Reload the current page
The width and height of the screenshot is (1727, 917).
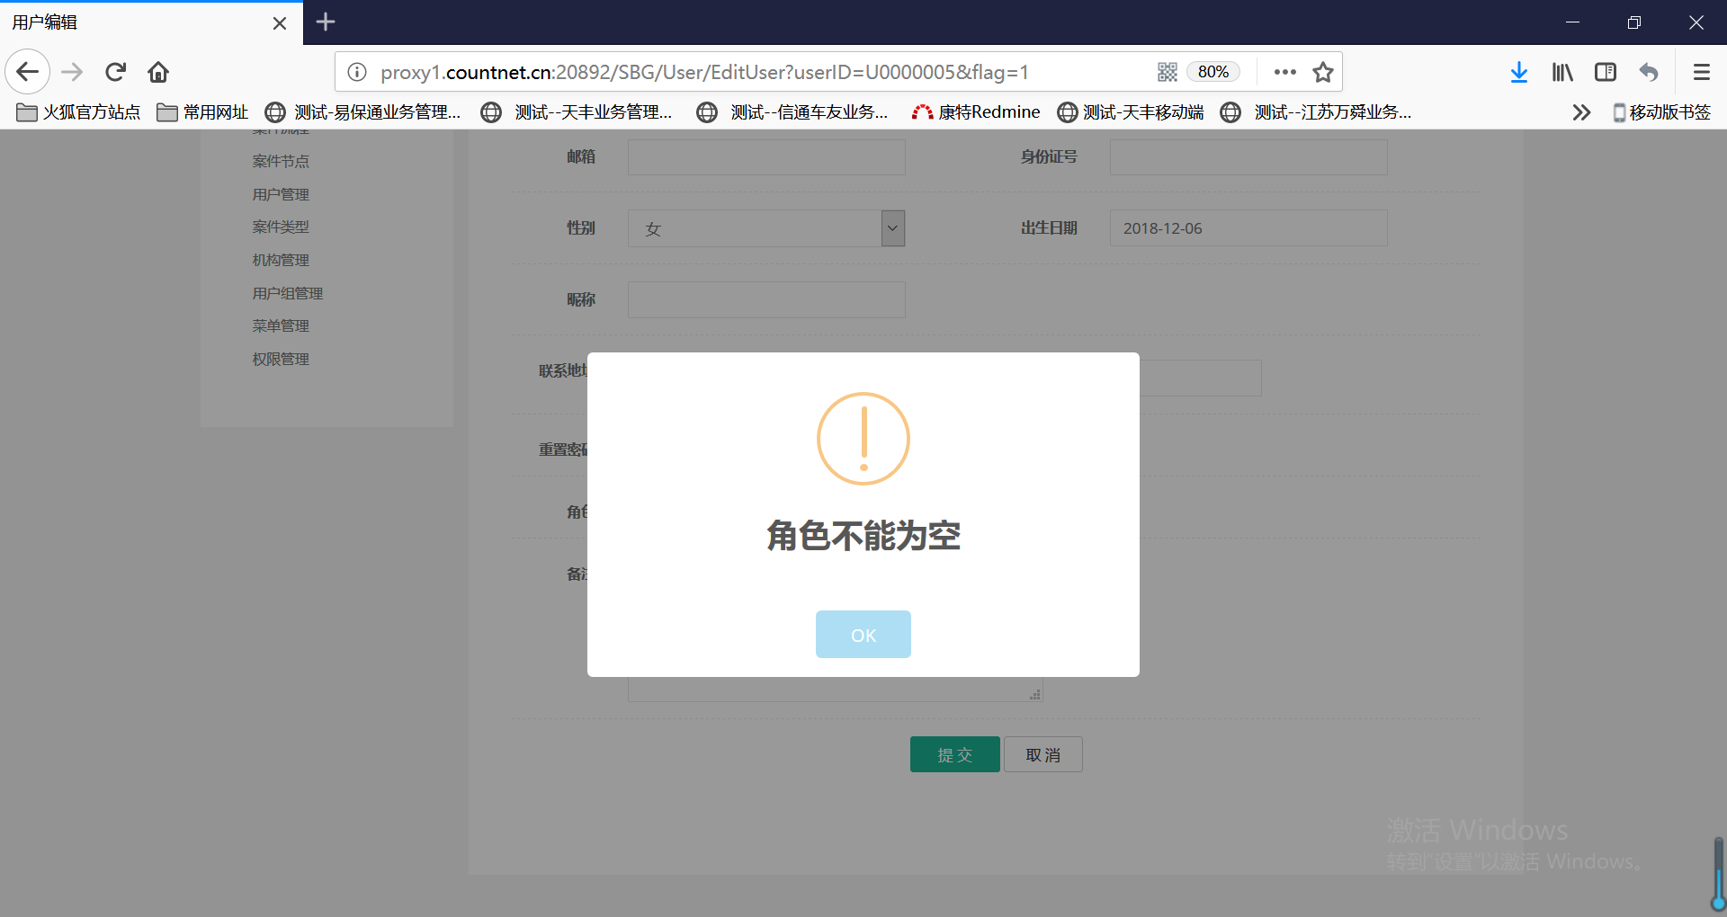click(116, 72)
